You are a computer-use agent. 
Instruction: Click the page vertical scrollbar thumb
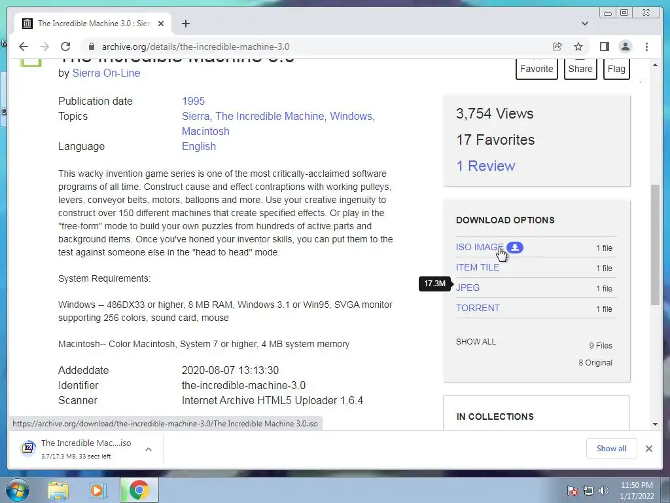655,245
